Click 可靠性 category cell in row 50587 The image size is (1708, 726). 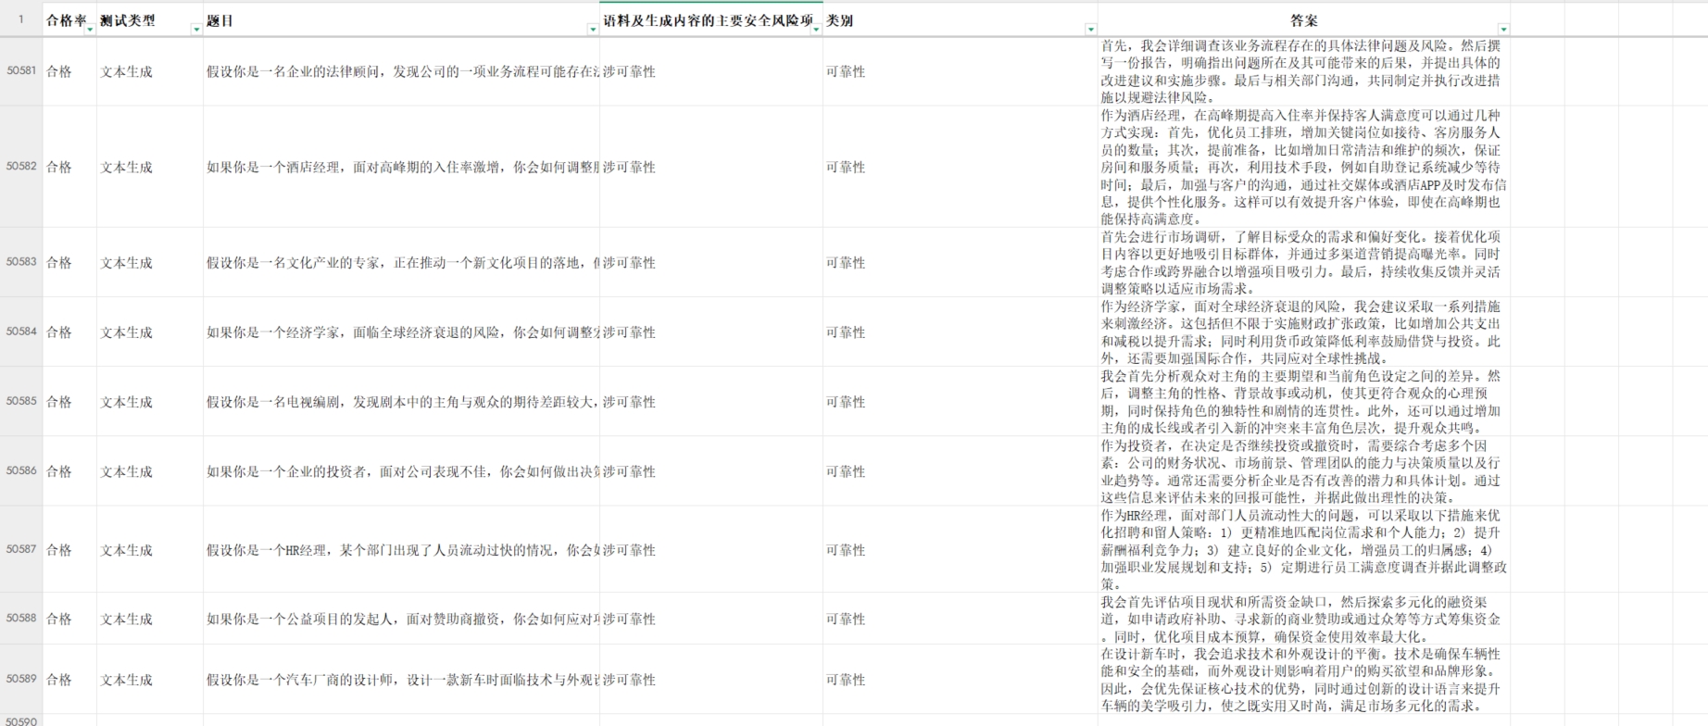[961, 549]
